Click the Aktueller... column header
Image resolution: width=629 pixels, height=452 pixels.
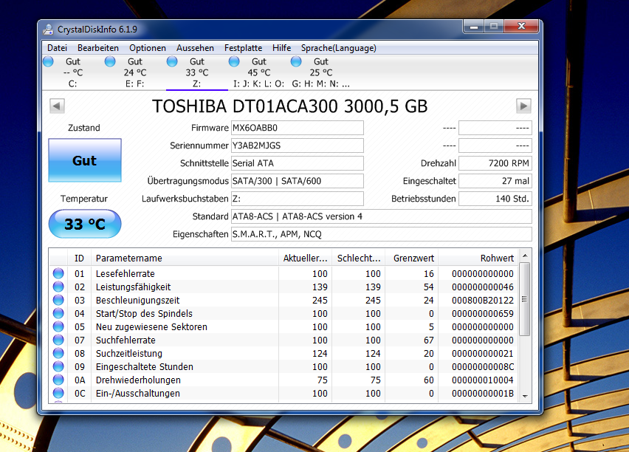point(306,258)
